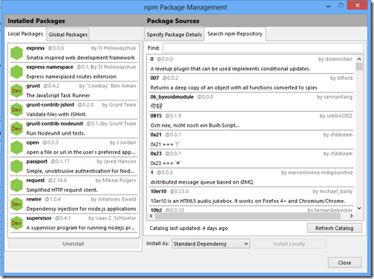Select the passport package hexagon icon

tap(16, 167)
